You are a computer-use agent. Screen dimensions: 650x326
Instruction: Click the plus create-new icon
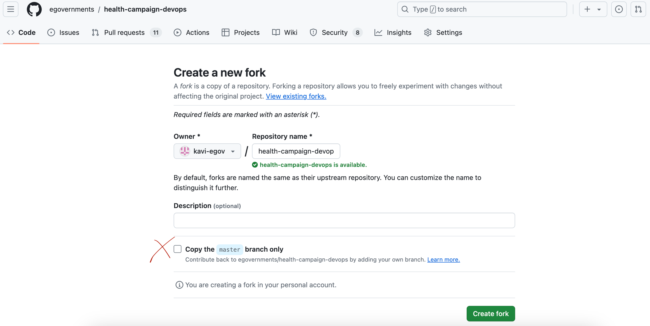587,9
